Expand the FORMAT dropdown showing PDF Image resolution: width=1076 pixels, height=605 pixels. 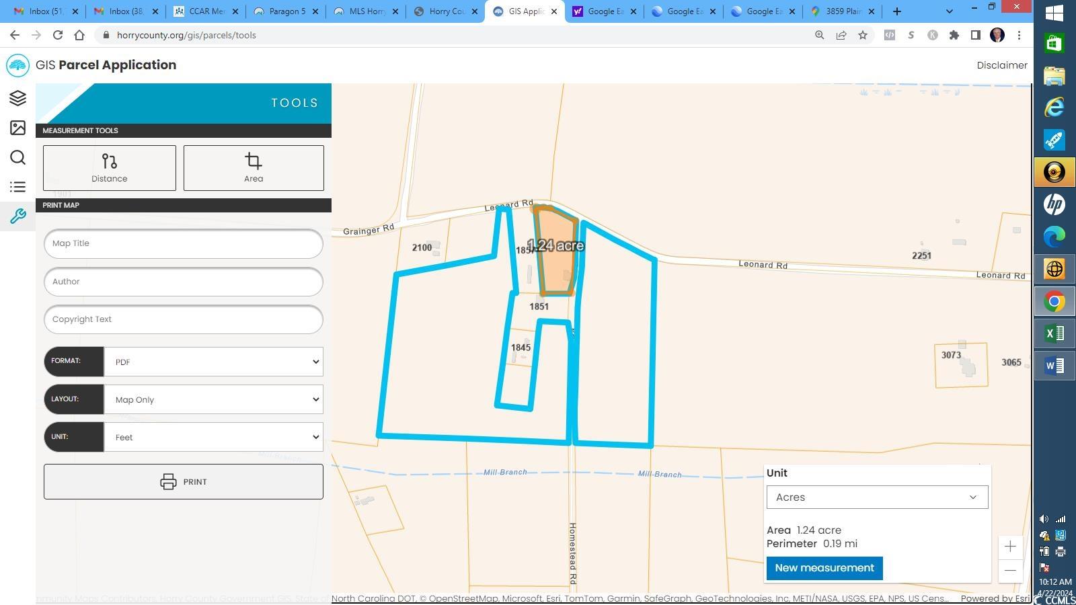pos(213,362)
